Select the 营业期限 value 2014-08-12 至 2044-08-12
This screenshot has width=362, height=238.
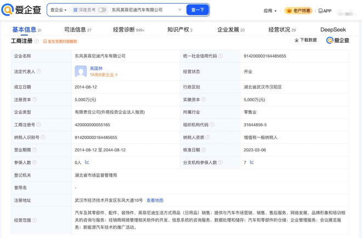(x=100, y=150)
